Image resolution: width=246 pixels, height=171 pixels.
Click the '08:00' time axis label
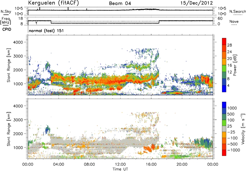point(89,165)
